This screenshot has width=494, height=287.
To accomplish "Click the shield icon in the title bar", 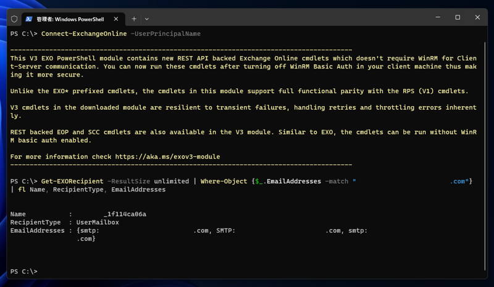I will coord(14,19).
